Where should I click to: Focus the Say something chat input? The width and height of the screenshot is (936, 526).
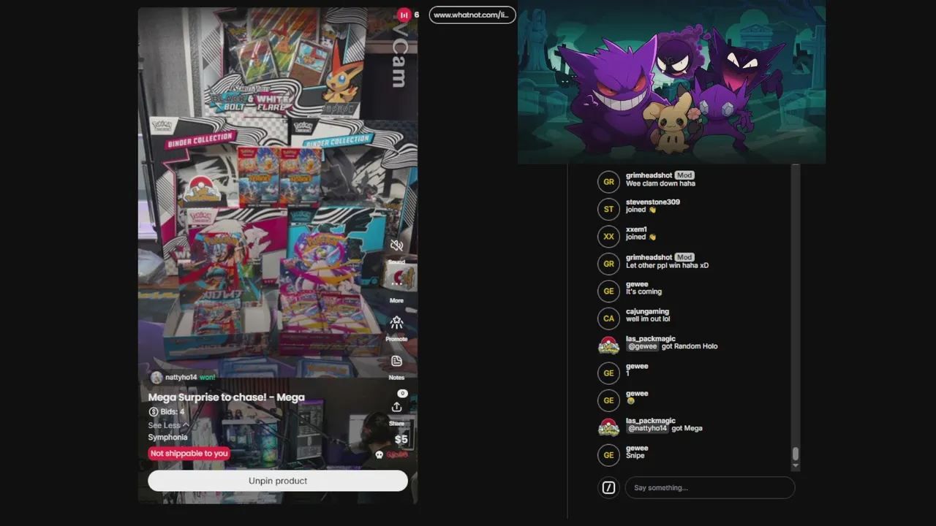(709, 488)
